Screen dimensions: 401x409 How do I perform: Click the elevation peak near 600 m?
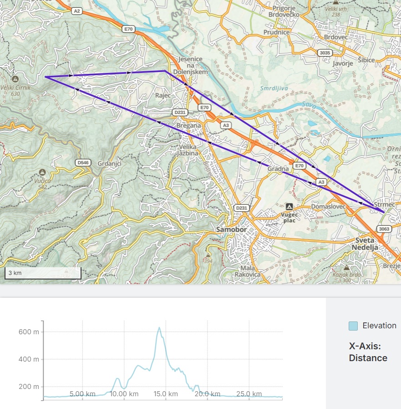click(159, 327)
